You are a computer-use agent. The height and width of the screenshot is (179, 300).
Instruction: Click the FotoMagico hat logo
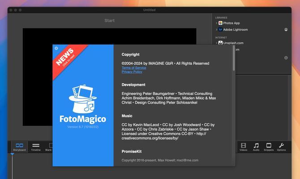tap(83, 99)
